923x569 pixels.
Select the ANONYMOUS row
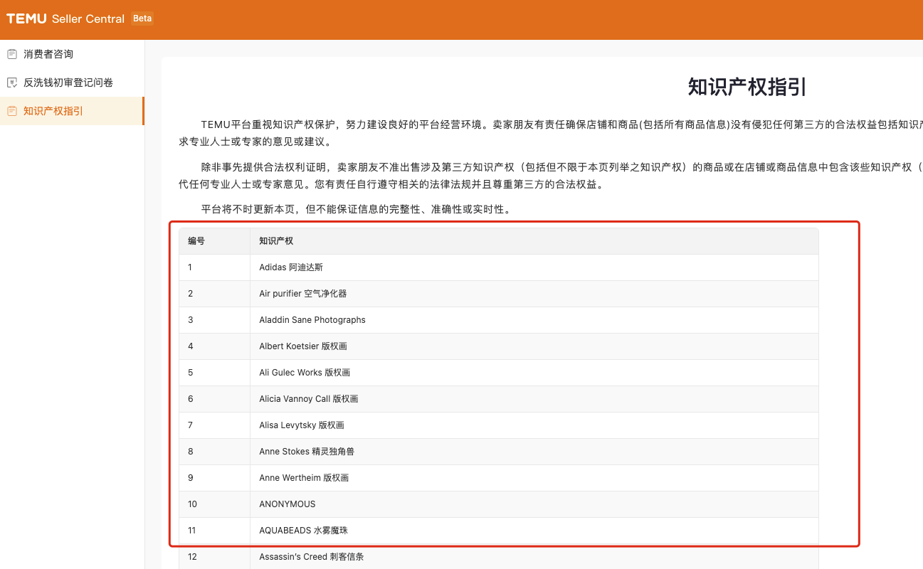coord(498,504)
